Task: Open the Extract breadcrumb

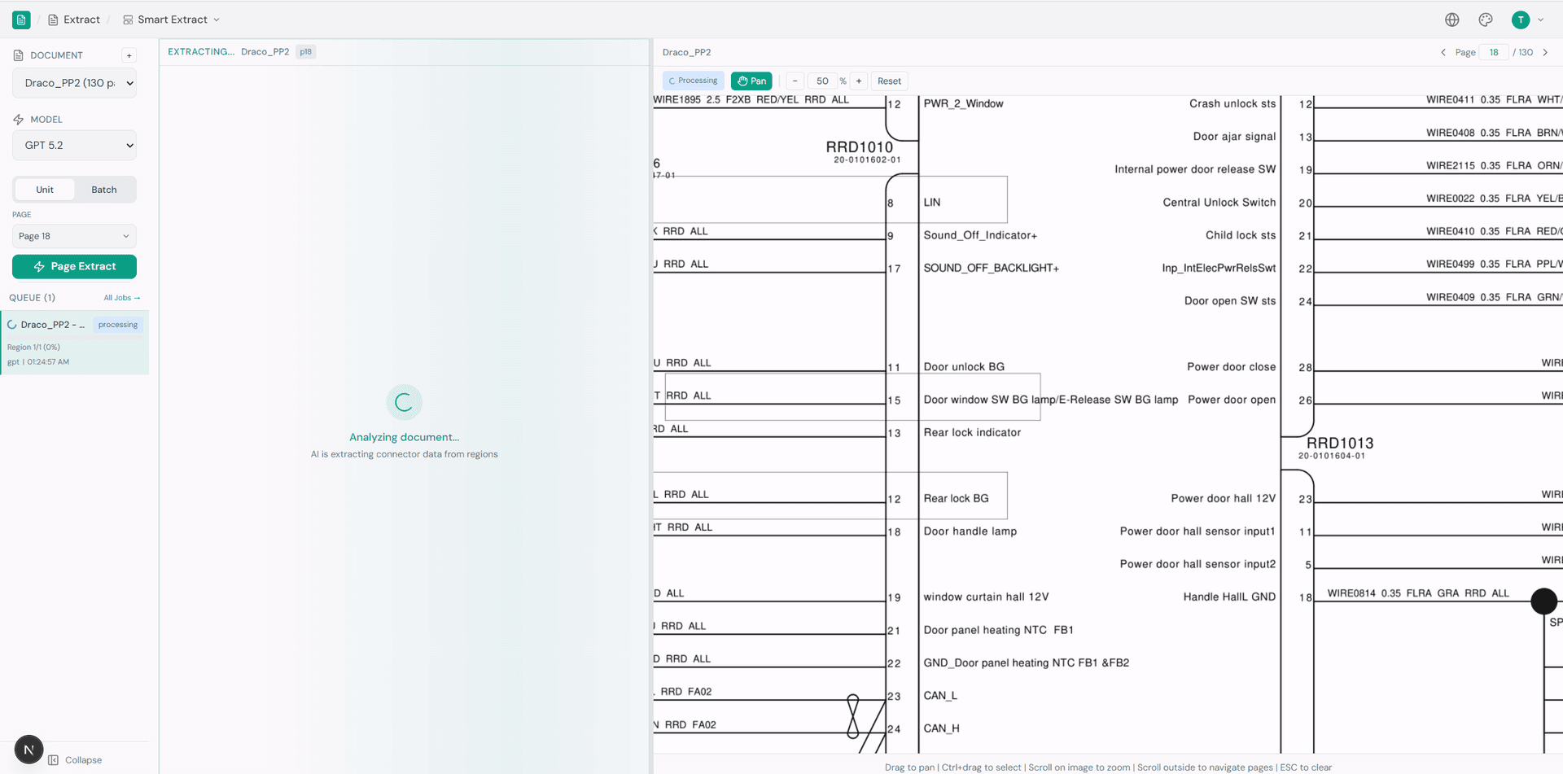Action: pos(74,20)
